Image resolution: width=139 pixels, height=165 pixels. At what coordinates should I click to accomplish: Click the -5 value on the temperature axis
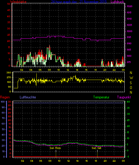point(128,157)
